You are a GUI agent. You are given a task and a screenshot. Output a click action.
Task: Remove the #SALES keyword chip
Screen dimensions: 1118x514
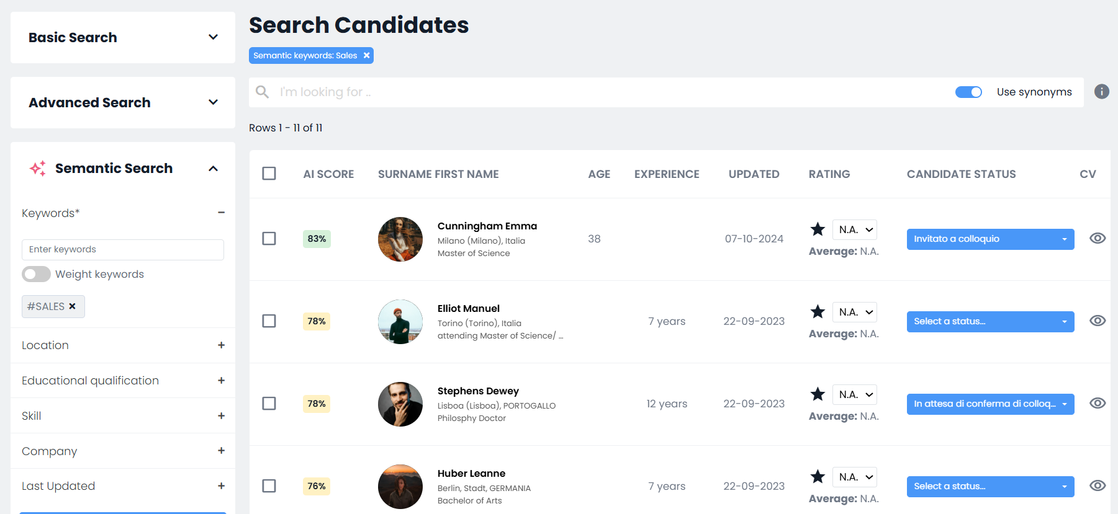point(72,306)
